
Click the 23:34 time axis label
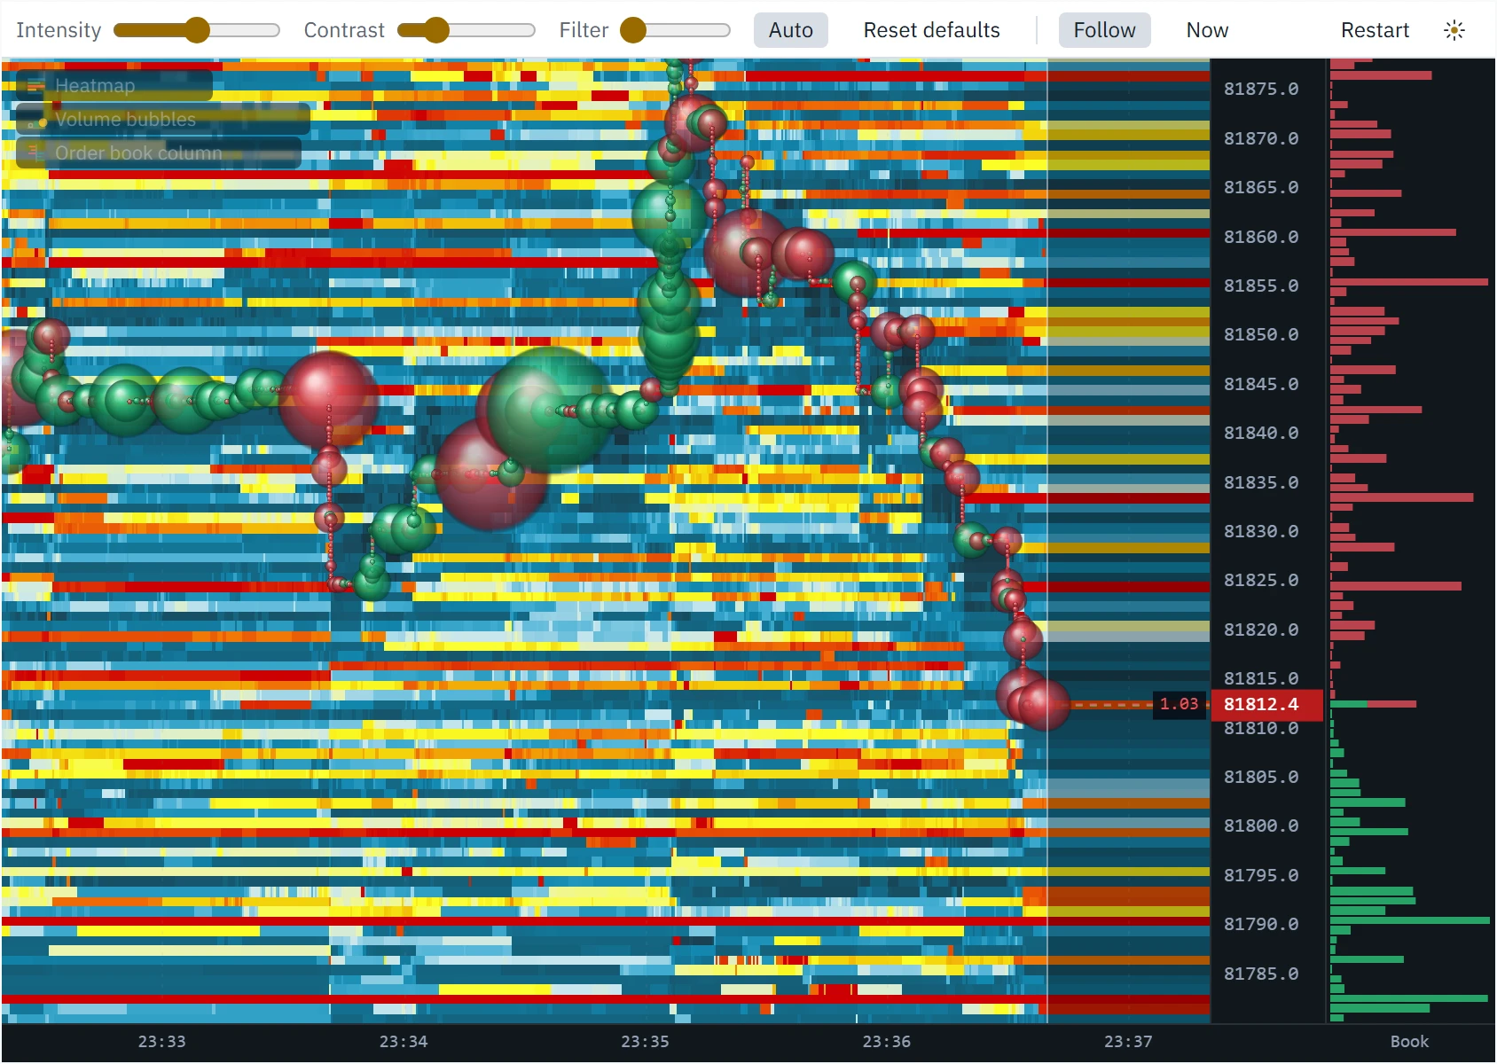point(404,1042)
